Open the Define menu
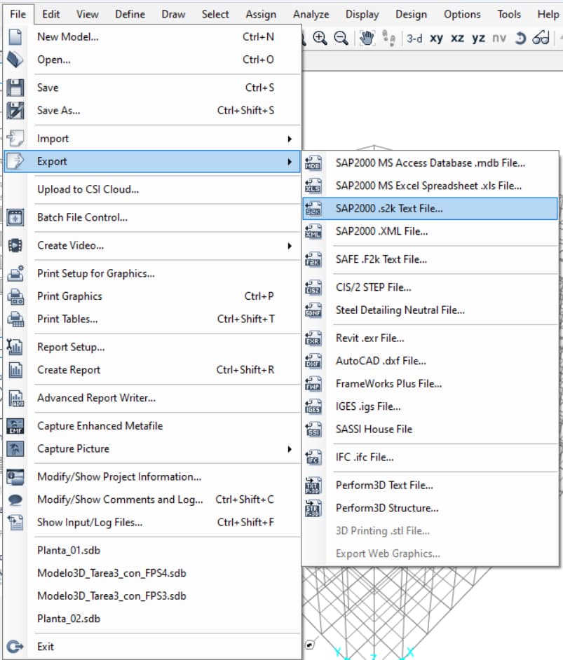The width and height of the screenshot is (563, 660). 130,14
